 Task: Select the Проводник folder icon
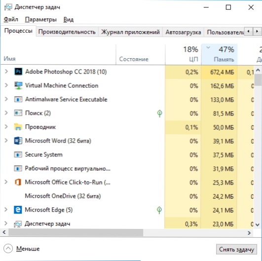18,127
